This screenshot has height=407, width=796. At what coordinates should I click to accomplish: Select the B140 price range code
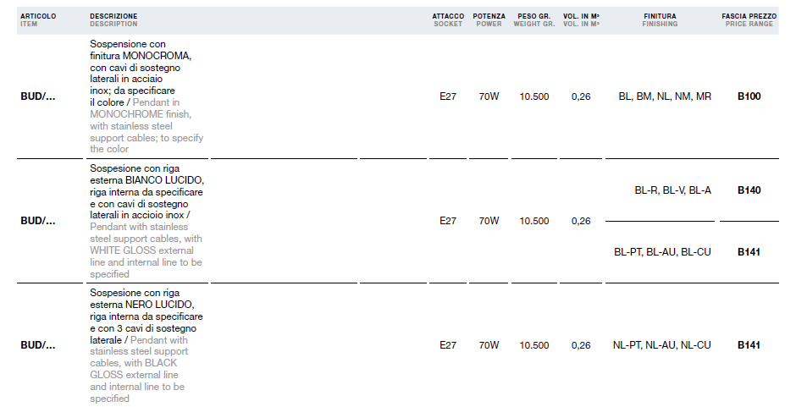tap(749, 190)
